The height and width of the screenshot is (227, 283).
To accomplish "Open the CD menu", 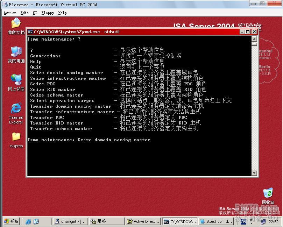I will (x=35, y=13).
